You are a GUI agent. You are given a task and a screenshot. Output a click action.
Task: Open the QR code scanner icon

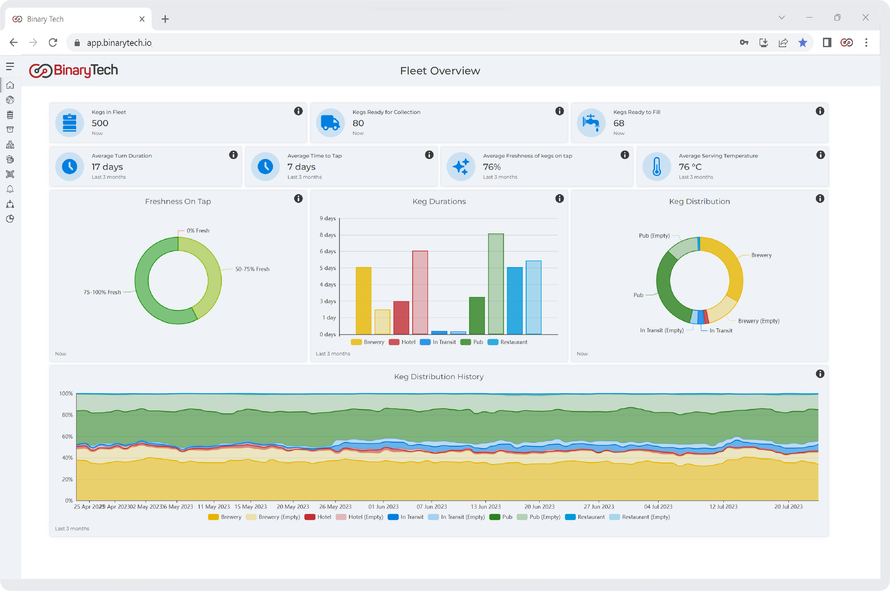click(10, 174)
